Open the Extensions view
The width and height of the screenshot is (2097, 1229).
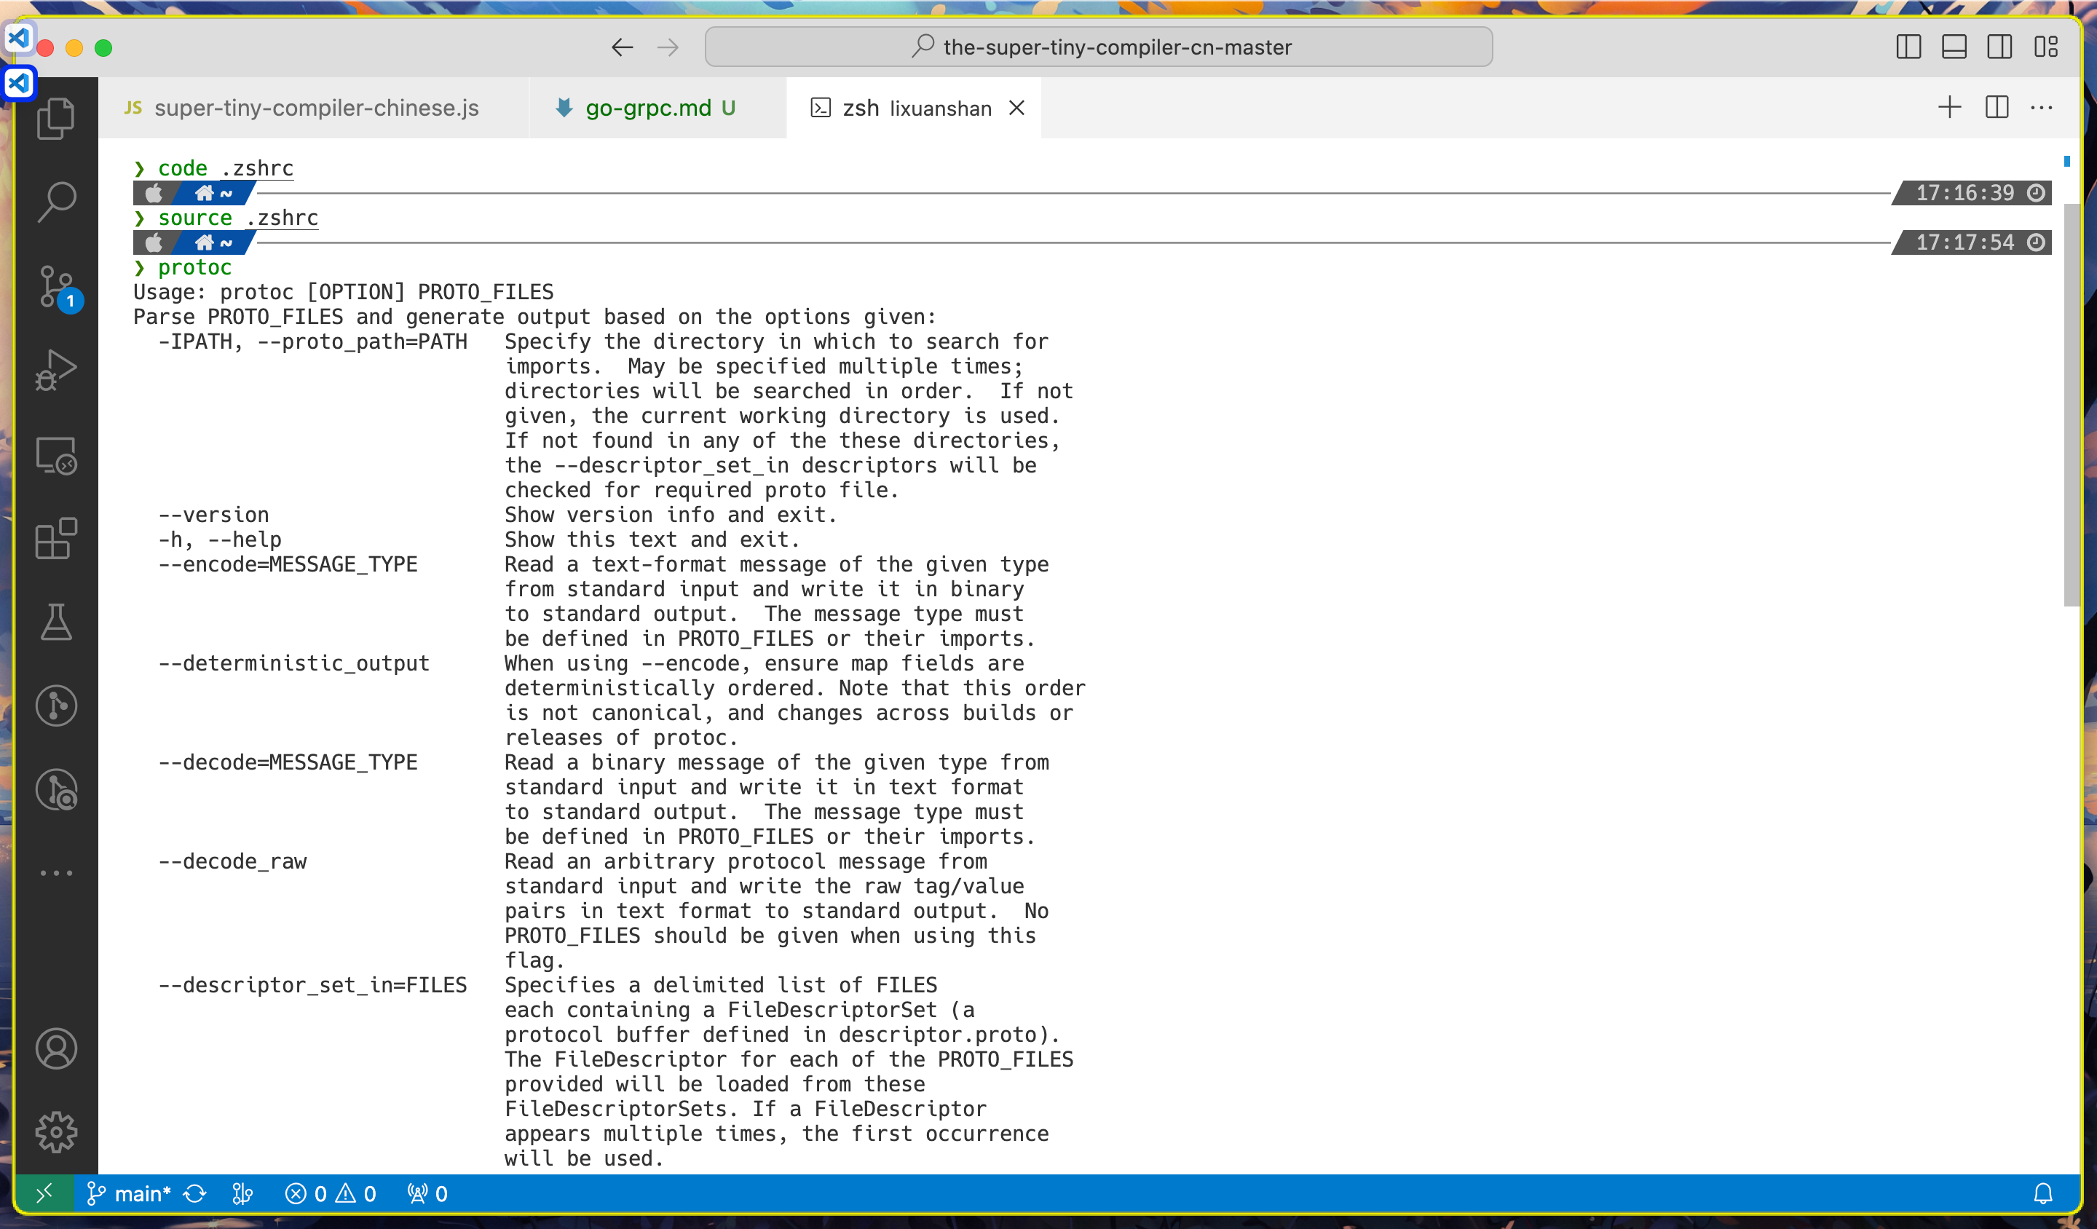[56, 538]
